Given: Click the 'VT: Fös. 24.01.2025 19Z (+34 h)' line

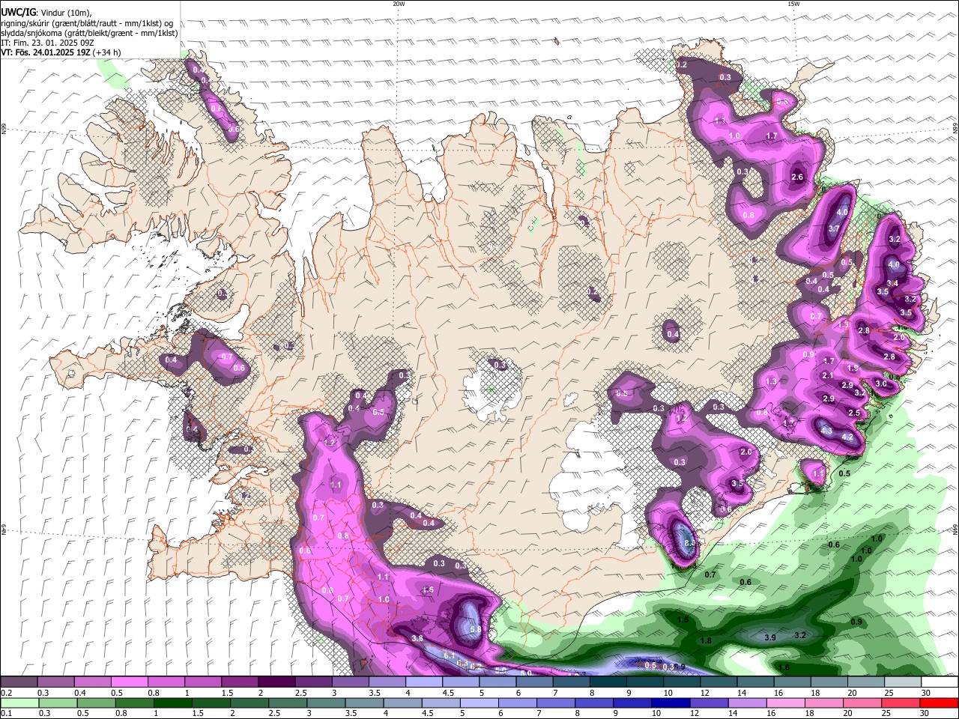Looking at the screenshot, I should 61,52.
